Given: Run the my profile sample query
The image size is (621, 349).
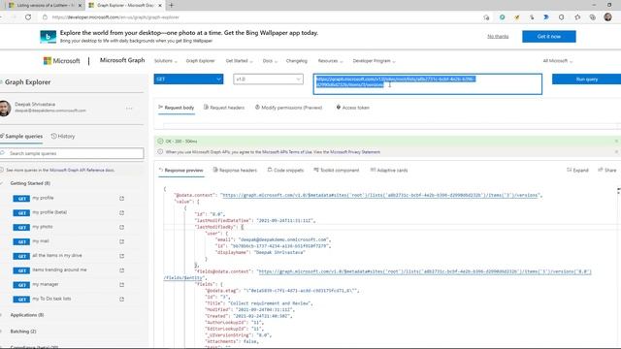Looking at the screenshot, I should 43,198.
